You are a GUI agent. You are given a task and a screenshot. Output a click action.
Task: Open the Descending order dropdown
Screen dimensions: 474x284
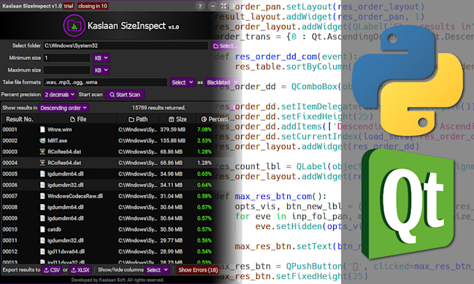(x=63, y=108)
